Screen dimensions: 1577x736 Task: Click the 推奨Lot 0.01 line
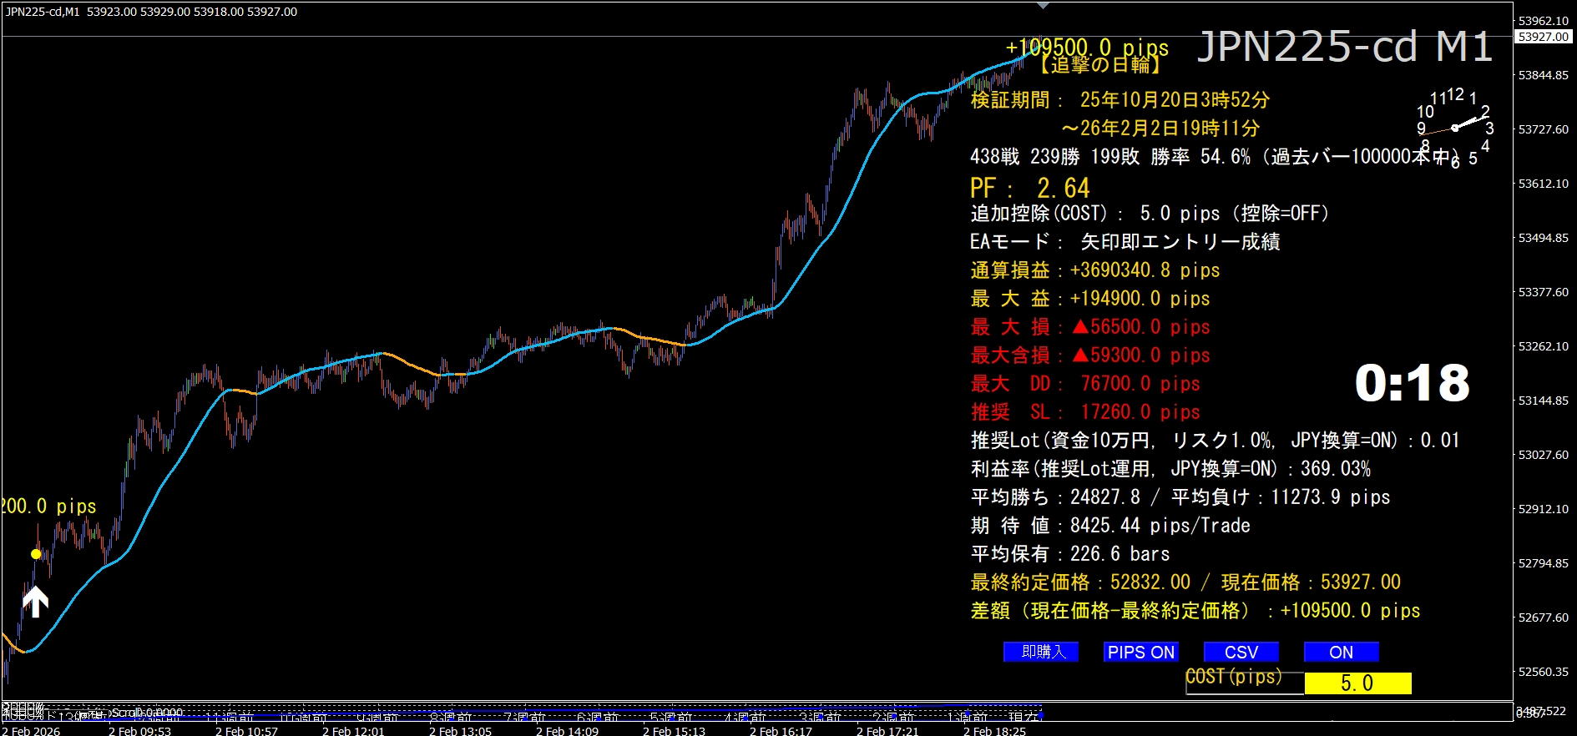[1215, 441]
